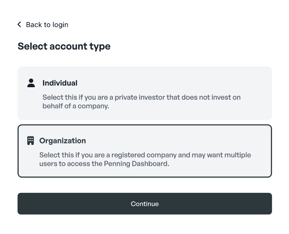The image size is (289, 234).
Task: Choose Individual for a private investor account
Action: point(145,93)
